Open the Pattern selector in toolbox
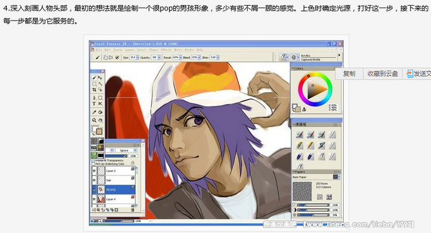Image resolution: width=431 pixels, height=233 pixels. (94, 148)
